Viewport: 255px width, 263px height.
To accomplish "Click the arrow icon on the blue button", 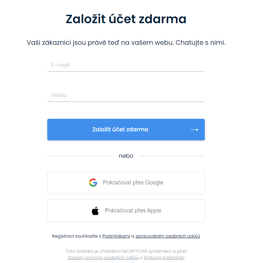I will point(194,130).
